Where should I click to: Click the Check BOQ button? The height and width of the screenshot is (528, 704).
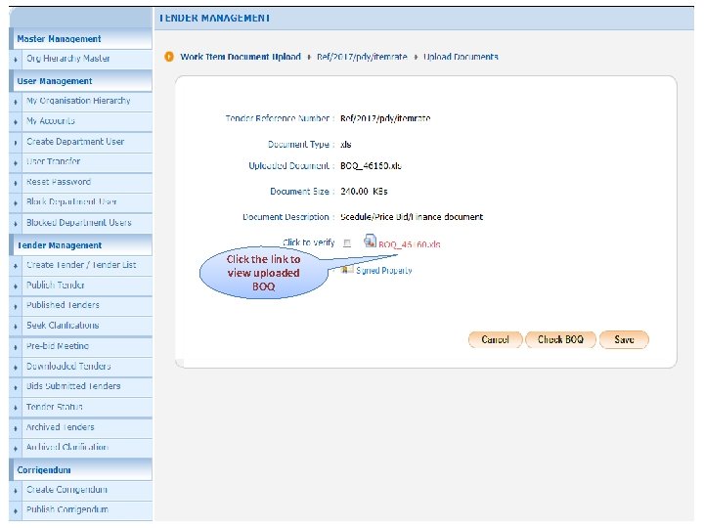560,339
